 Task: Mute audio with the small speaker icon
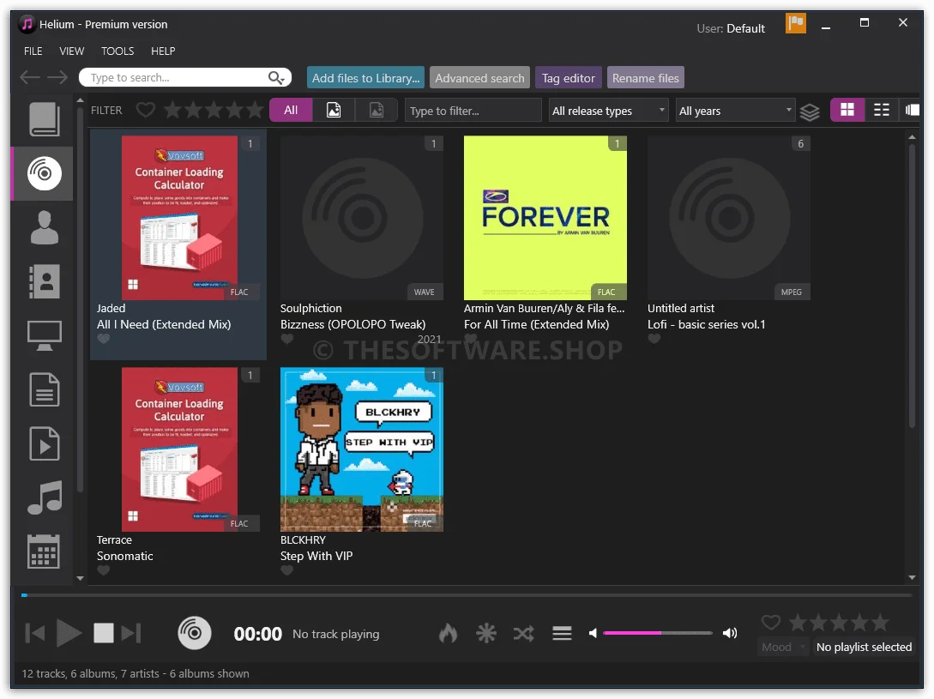pos(593,633)
